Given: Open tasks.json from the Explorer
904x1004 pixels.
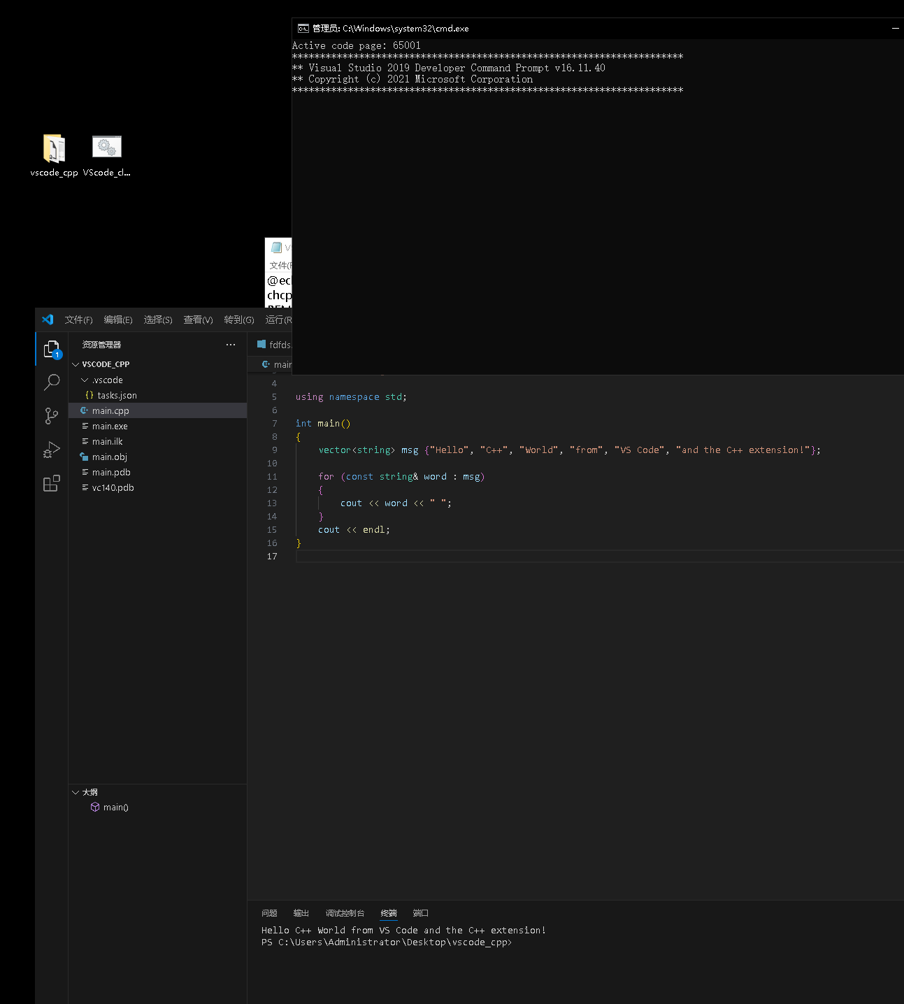Looking at the screenshot, I should [x=116, y=395].
